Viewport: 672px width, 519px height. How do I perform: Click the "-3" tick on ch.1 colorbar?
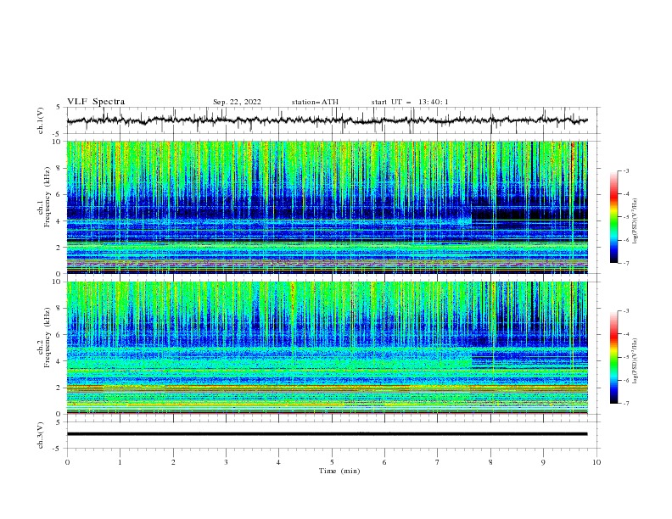[625, 170]
